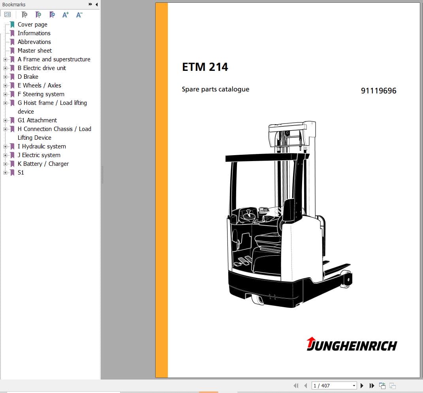Open the G1 Attachment section
This screenshot has height=393, width=423.
click(38, 120)
